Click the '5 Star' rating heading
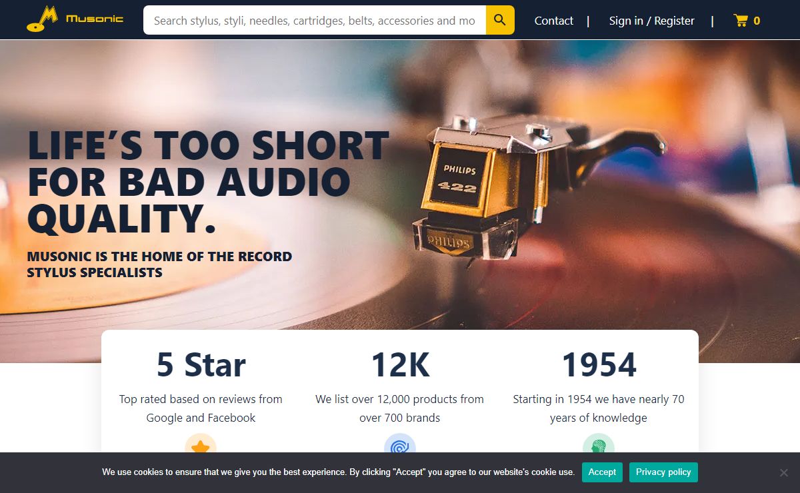This screenshot has width=800, height=493. pyautogui.click(x=201, y=364)
